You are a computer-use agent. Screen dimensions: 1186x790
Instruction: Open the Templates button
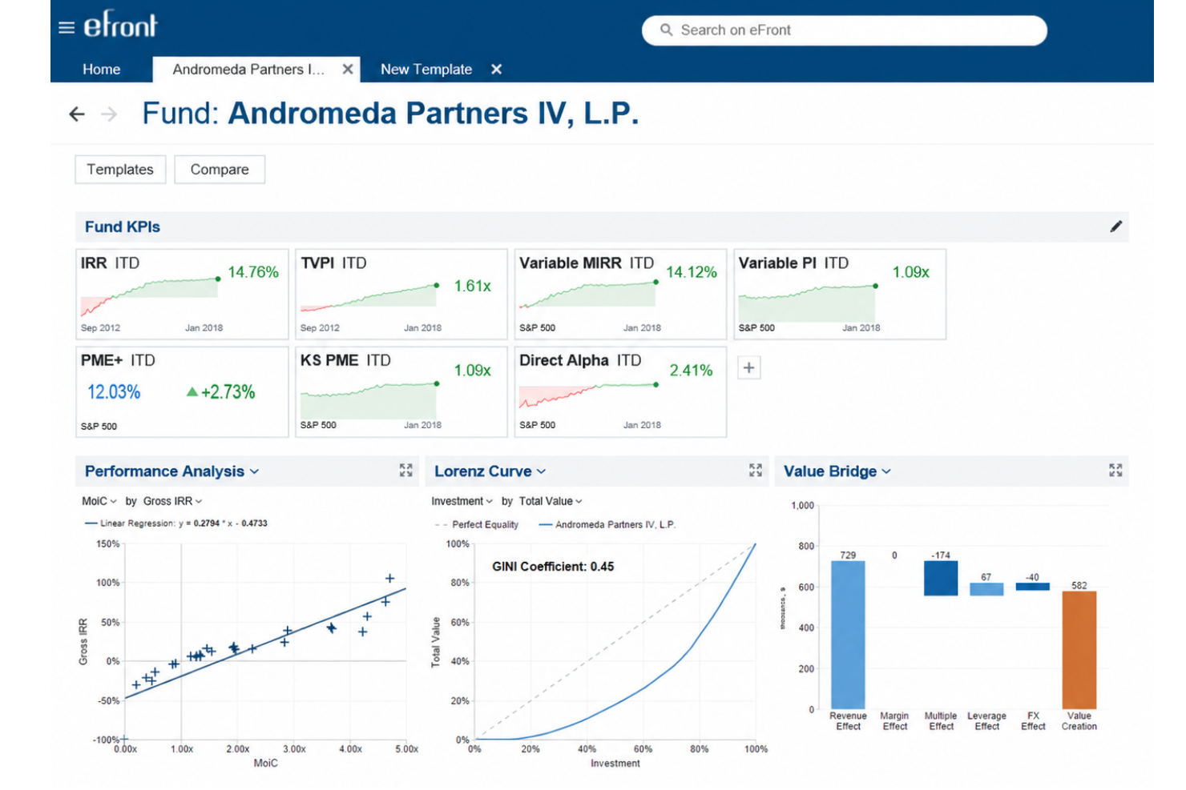click(x=120, y=170)
